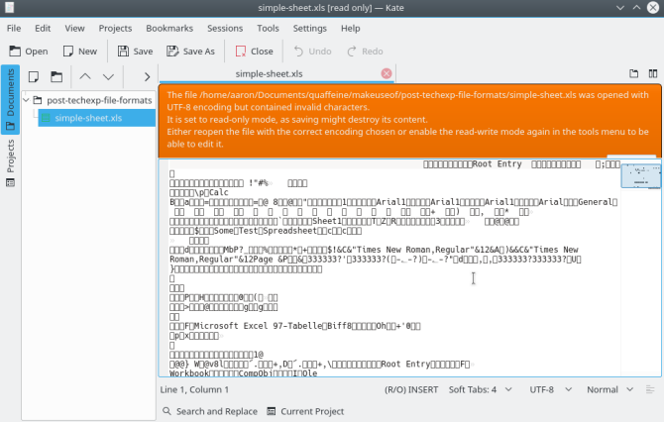This screenshot has width=664, height=422.
Task: Open the Tools menu
Action: coord(268,29)
